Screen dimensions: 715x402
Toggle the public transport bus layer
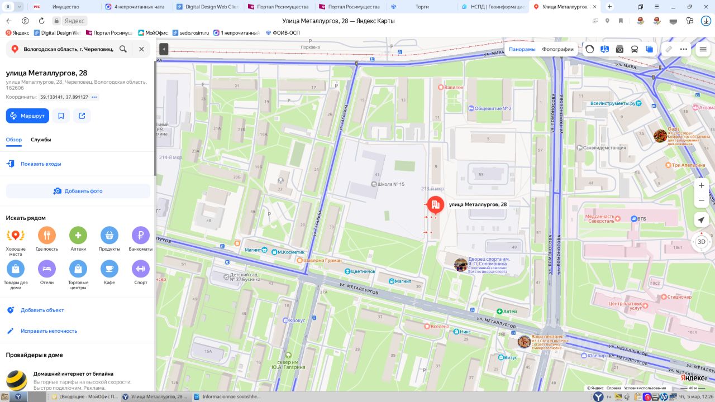pos(635,49)
